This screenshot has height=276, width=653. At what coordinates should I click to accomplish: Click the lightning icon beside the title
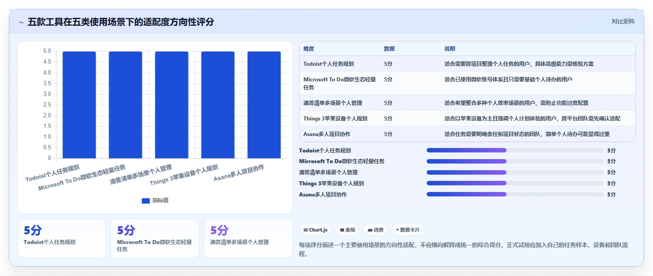[x=21, y=22]
